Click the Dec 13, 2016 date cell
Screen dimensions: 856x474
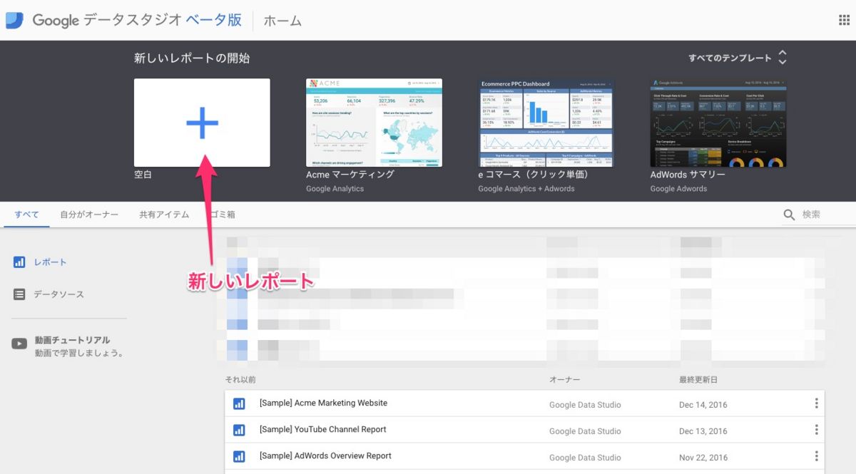click(x=703, y=431)
